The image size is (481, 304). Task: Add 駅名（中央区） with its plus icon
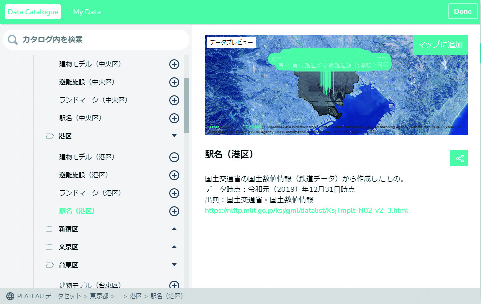pos(174,118)
